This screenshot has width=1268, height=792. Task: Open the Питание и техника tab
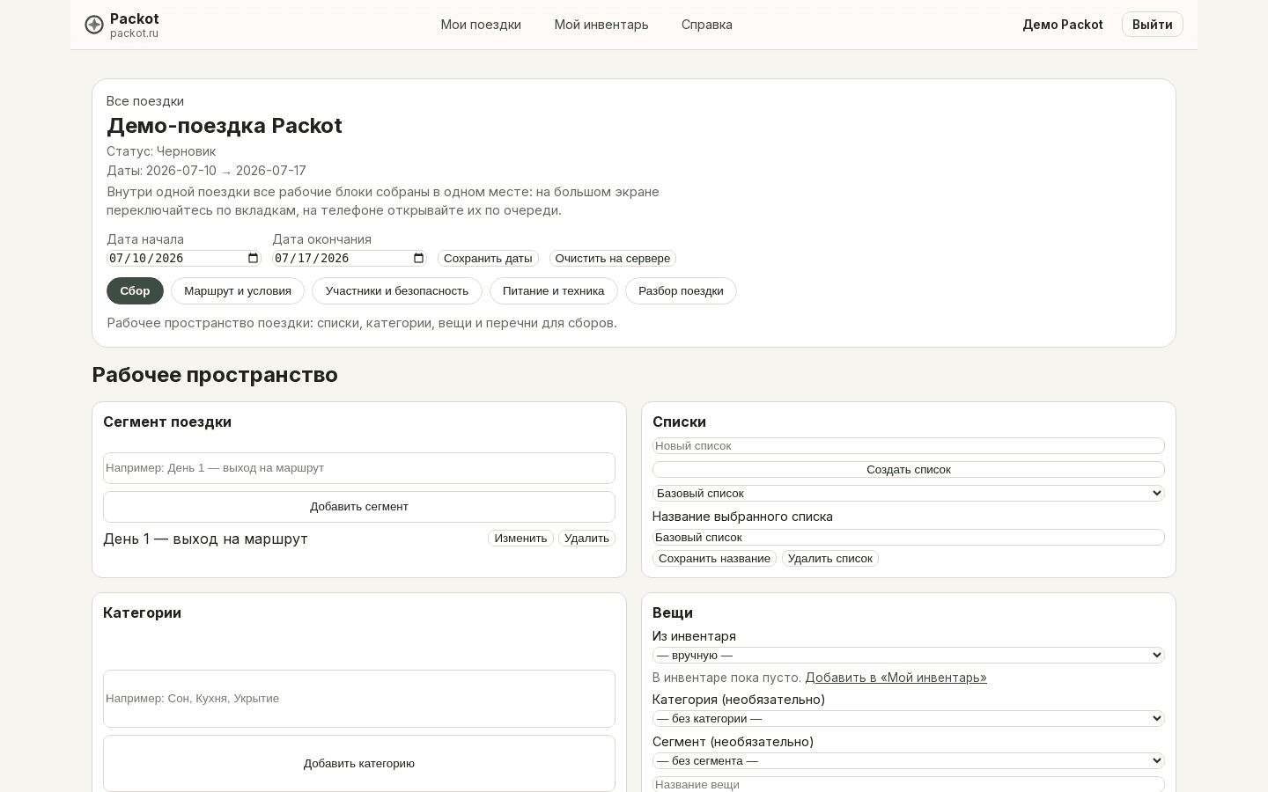coord(554,291)
